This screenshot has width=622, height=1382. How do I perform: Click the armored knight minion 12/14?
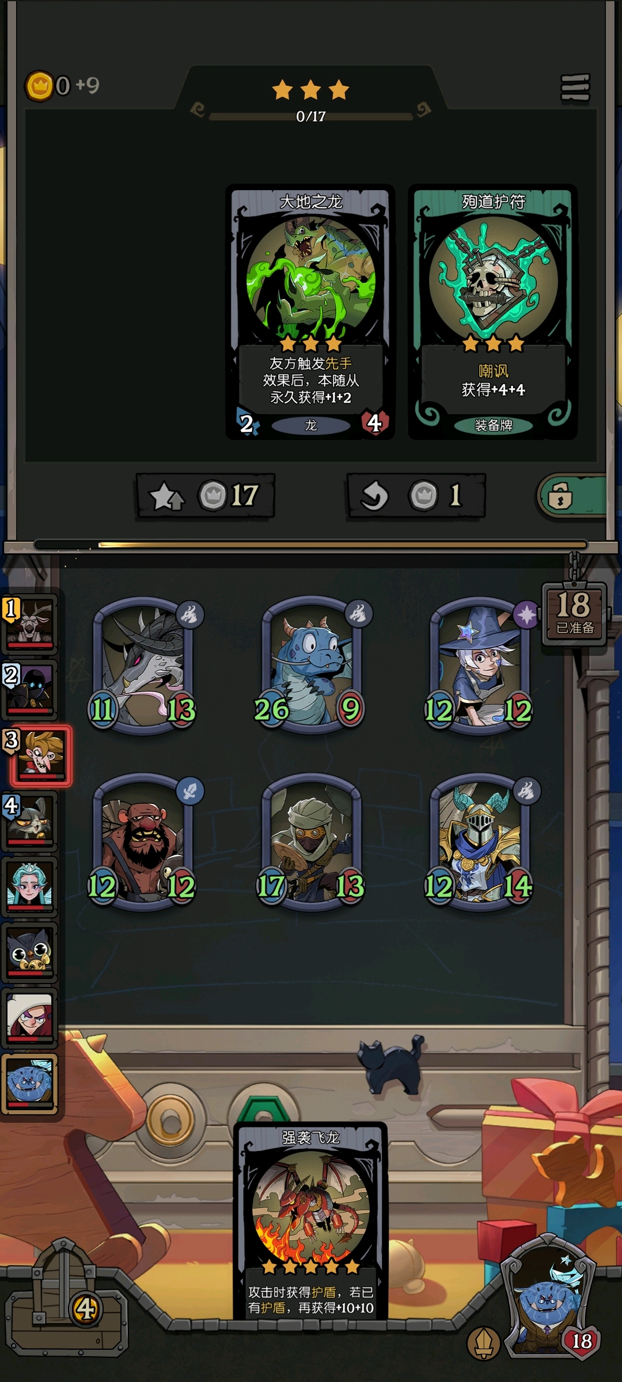tap(479, 842)
